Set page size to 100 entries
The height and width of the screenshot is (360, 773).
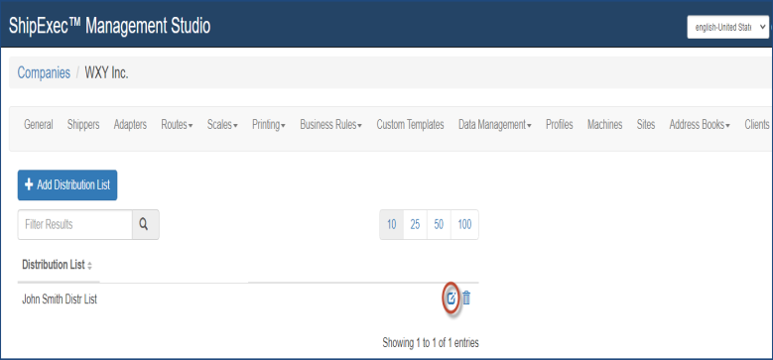click(464, 224)
